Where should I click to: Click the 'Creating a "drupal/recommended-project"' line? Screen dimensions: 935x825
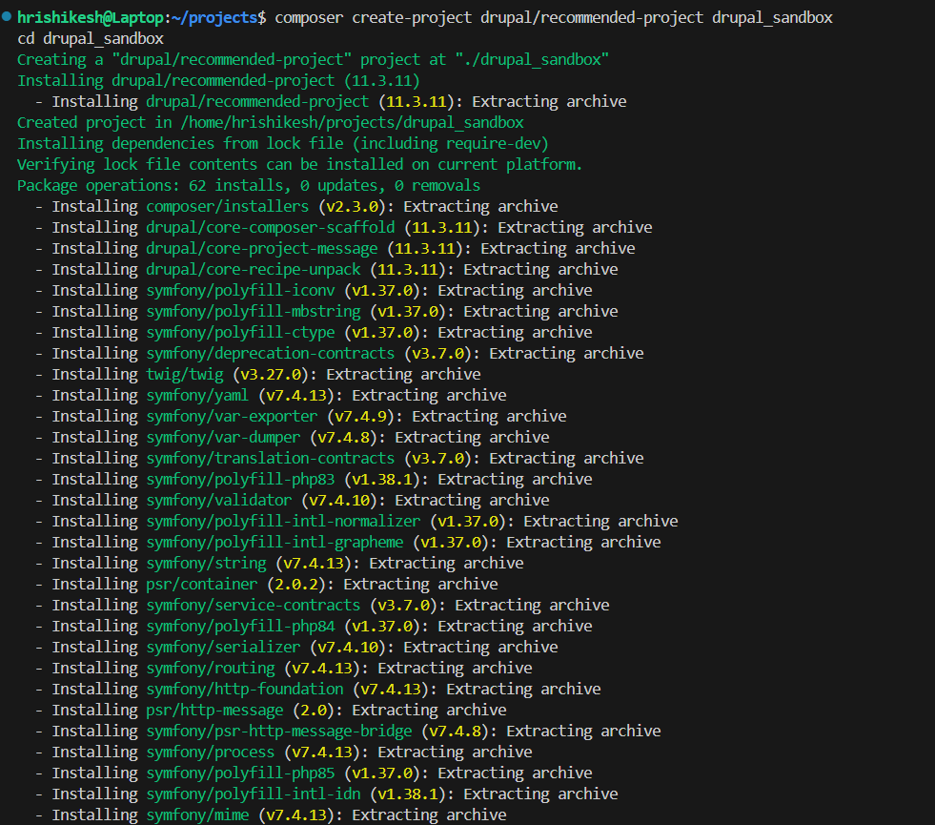coord(313,60)
